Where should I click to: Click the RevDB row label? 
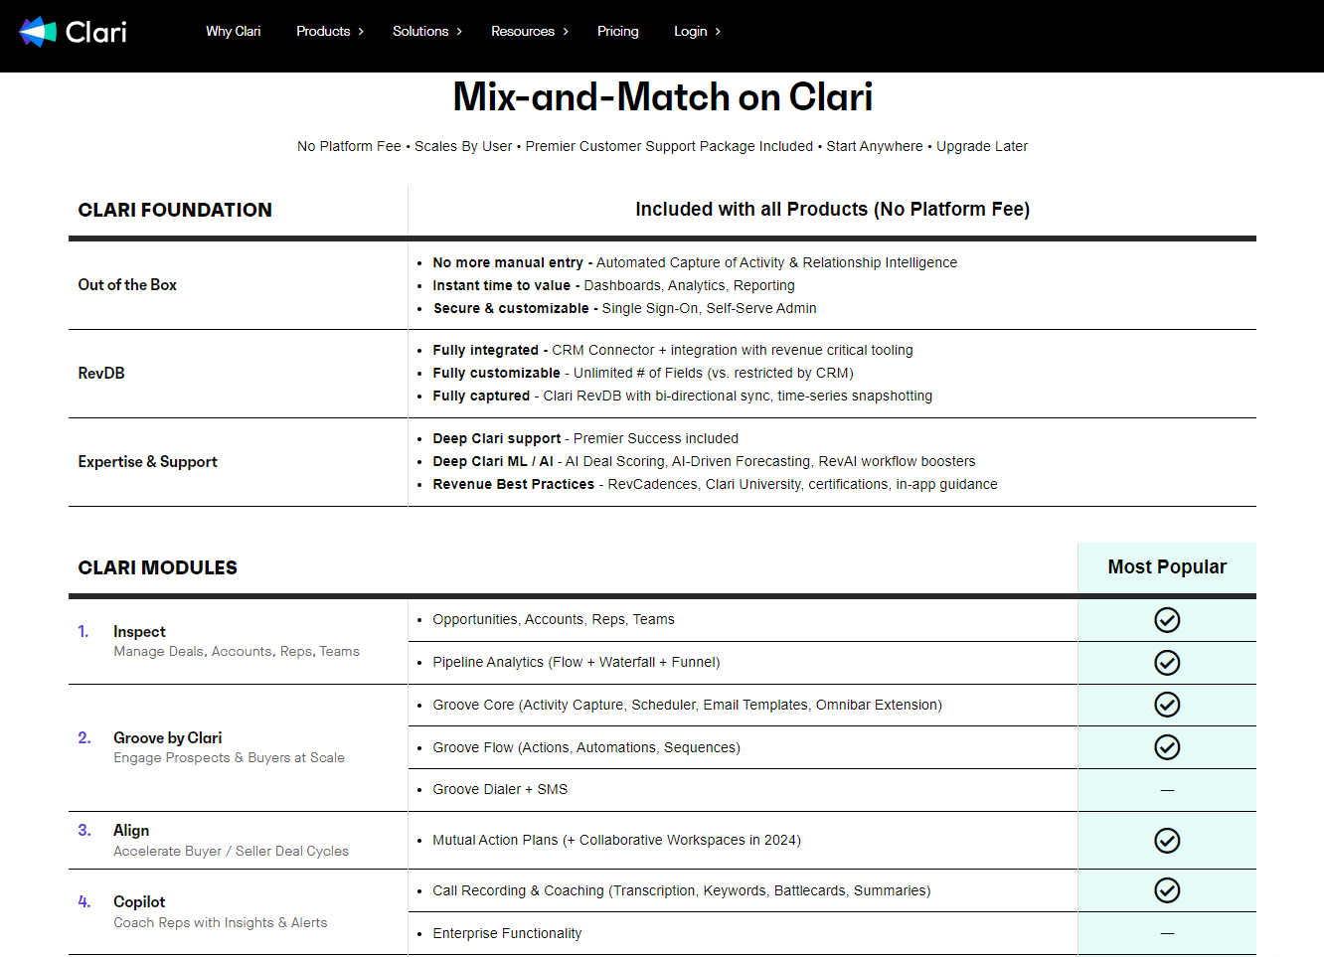[101, 374]
